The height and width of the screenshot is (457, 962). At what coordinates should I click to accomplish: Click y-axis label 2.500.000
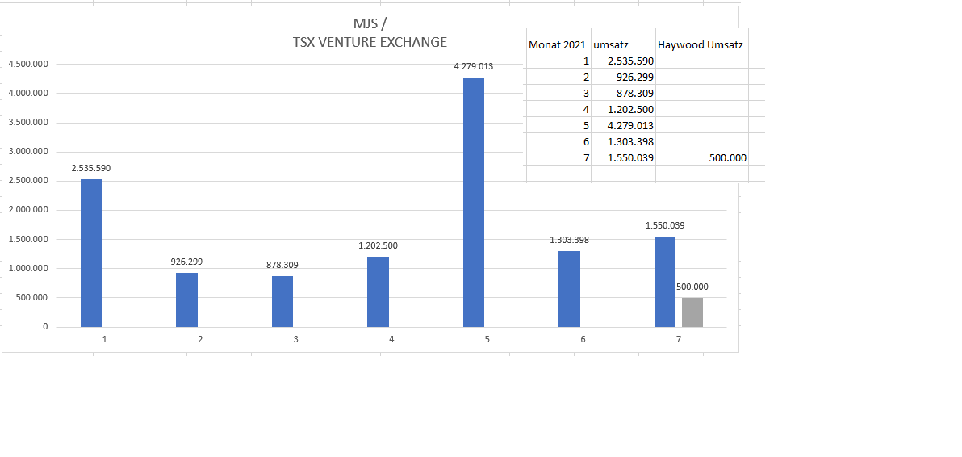click(x=28, y=181)
